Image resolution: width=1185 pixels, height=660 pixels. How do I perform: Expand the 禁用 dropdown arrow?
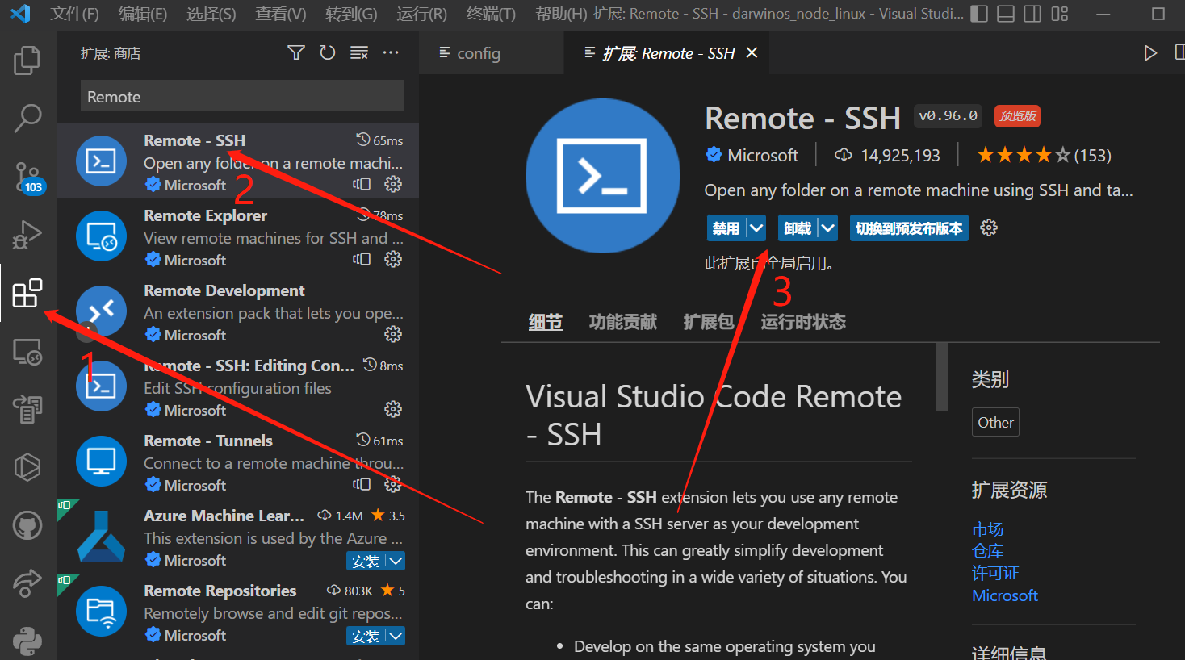[756, 228]
